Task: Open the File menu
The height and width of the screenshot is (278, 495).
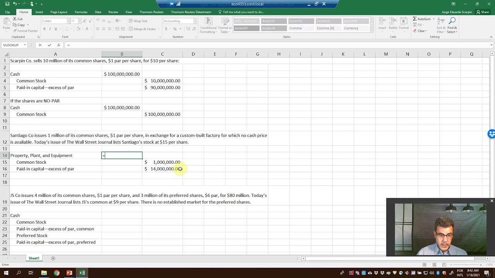Action: pyautogui.click(x=7, y=12)
